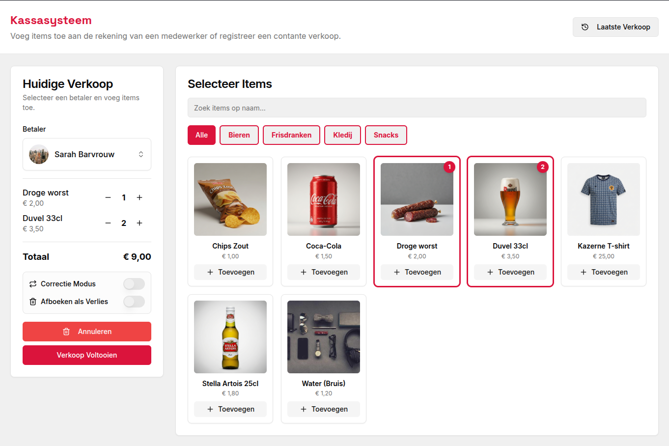Click the Coca-Cola price € 1,50
The image size is (669, 446).
pyautogui.click(x=324, y=256)
